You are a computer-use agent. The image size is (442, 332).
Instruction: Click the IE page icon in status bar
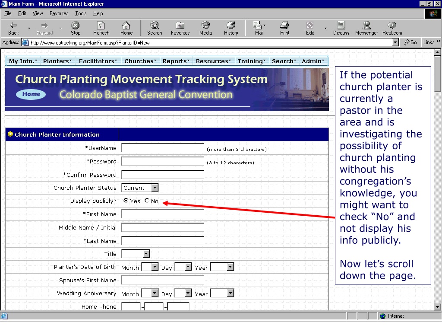coord(4,316)
